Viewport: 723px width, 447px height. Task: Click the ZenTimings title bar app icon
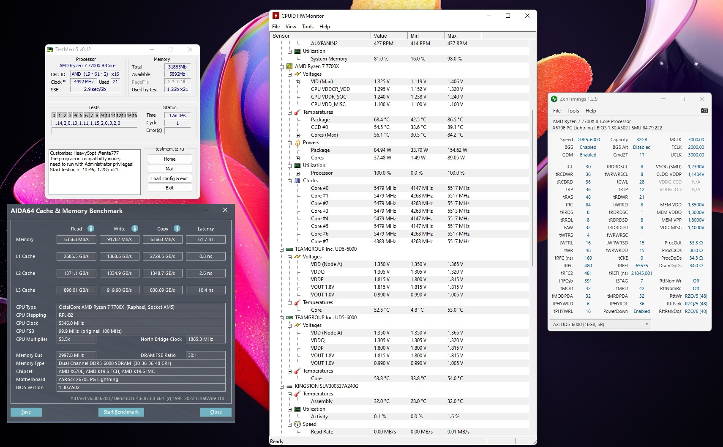[x=554, y=99]
